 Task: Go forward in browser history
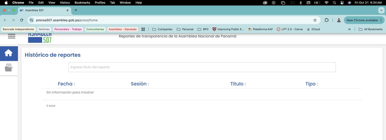tap(13, 20)
